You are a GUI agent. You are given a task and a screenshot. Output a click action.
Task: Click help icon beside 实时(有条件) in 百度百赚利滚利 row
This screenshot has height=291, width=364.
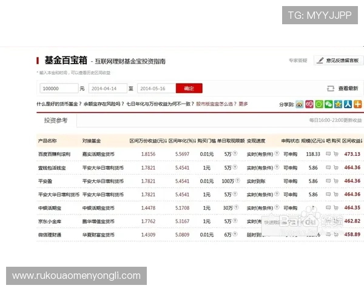[x=277, y=153]
